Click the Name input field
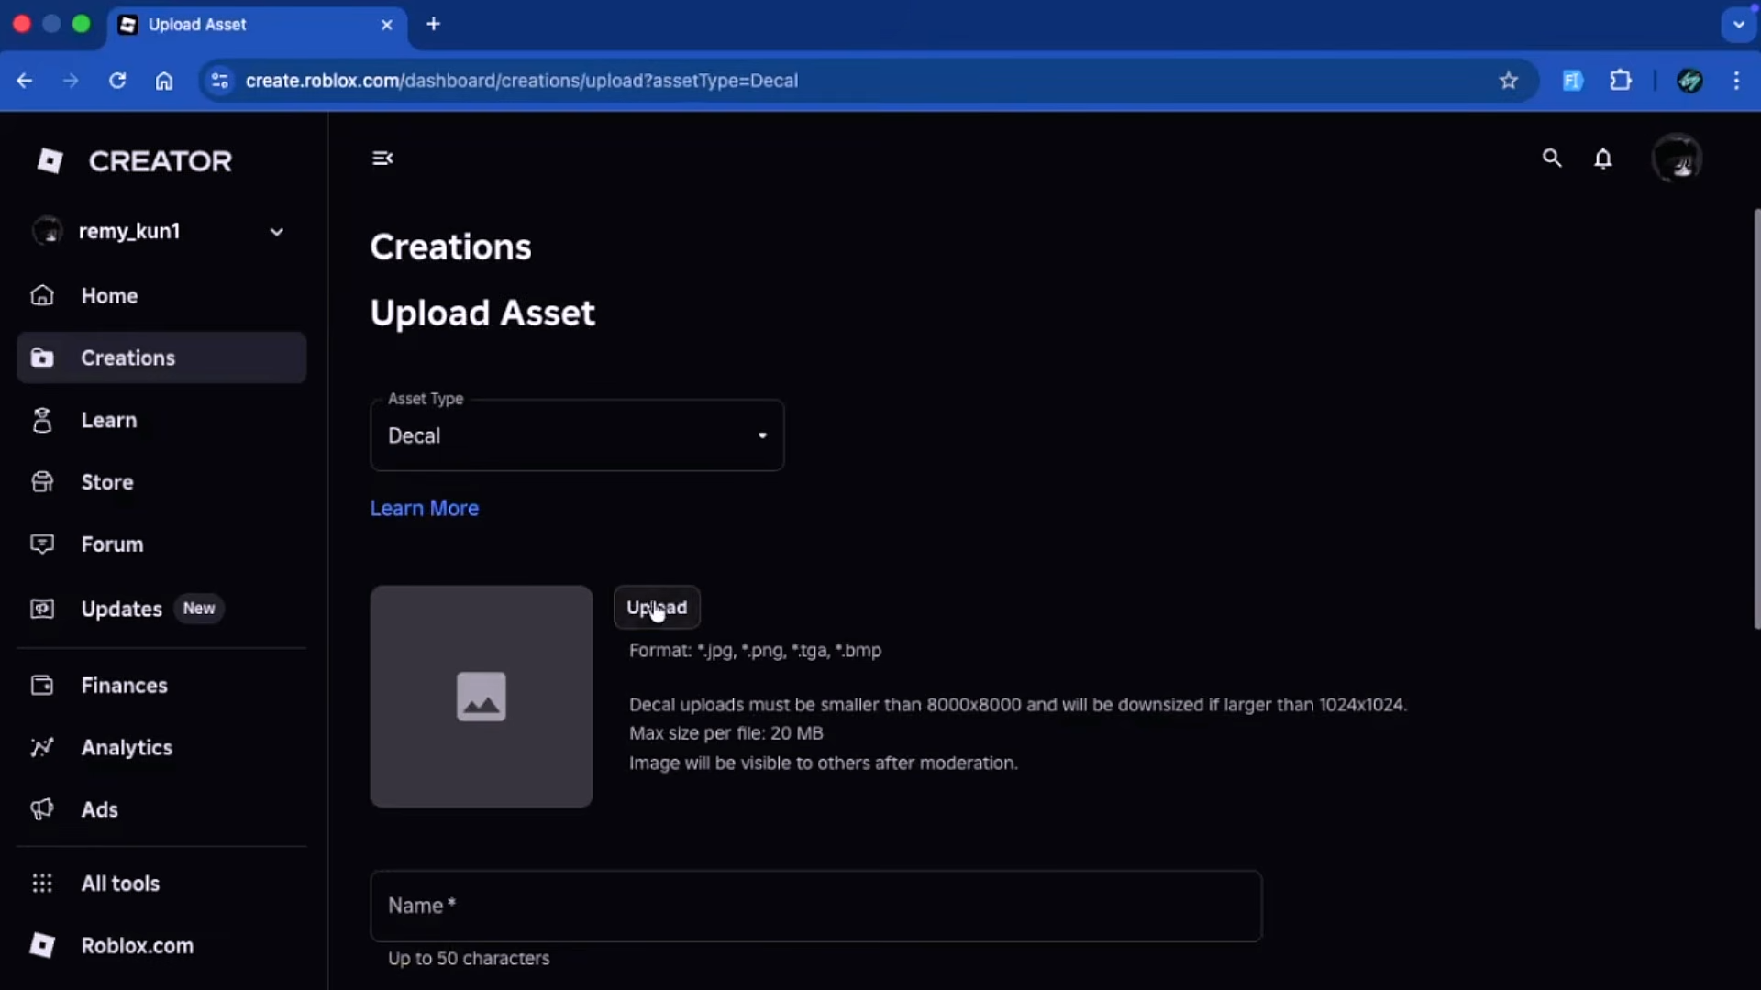Viewport: 1761px width, 990px height. 815,907
